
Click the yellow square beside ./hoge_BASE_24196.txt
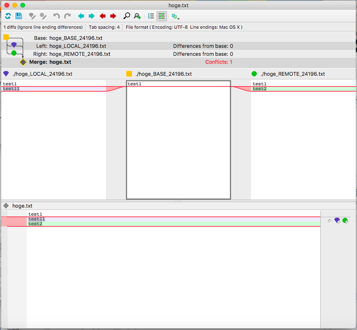click(x=129, y=74)
